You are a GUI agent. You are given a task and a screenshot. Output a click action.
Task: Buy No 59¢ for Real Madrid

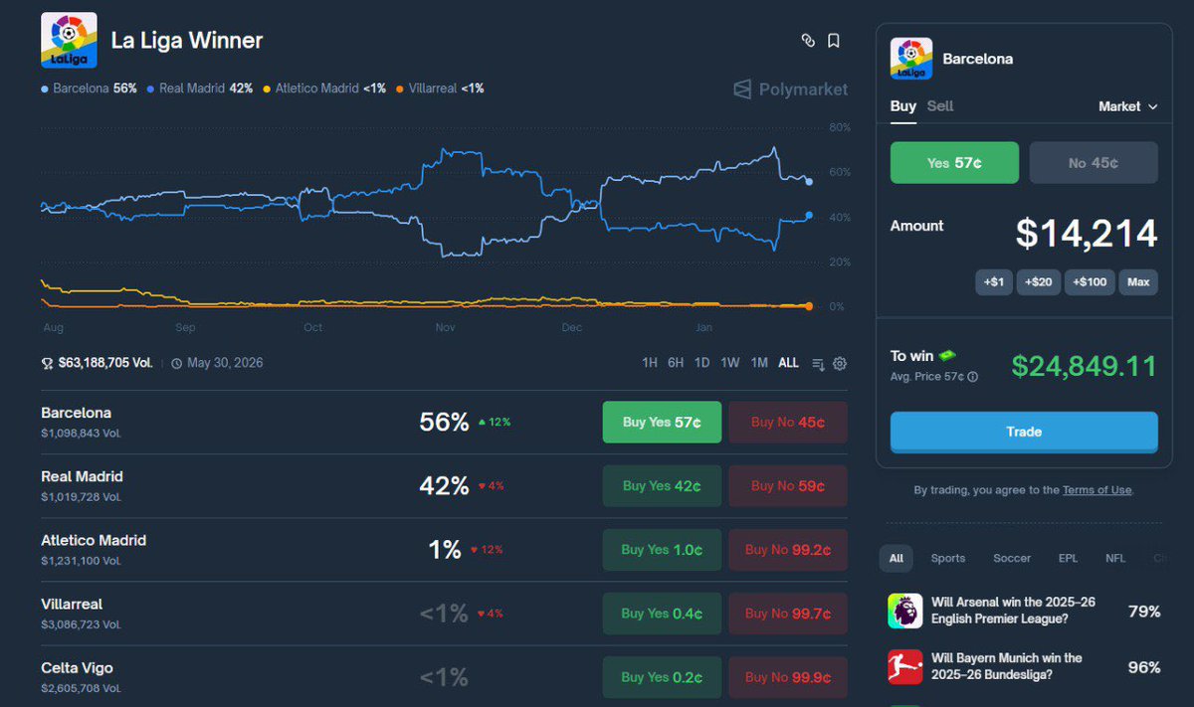(x=788, y=486)
